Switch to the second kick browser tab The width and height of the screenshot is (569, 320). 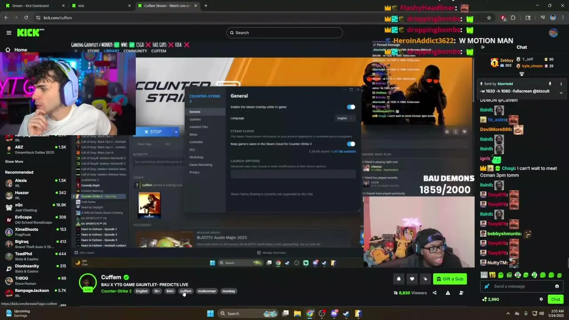(x=101, y=6)
